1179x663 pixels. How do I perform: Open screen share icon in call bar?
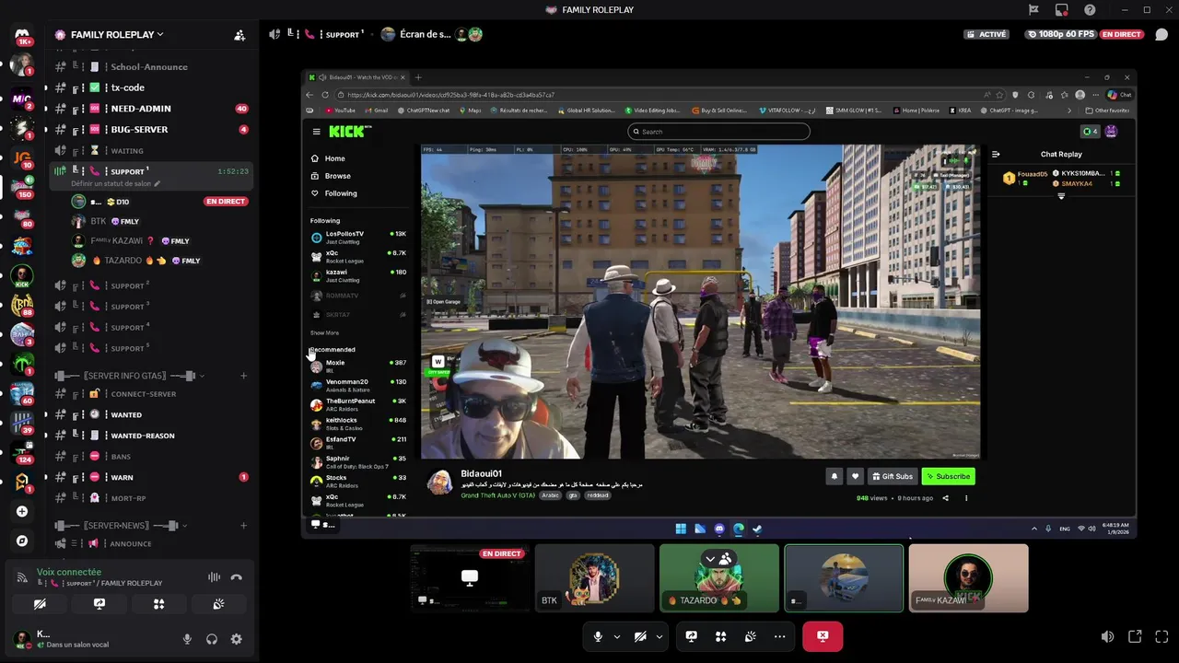pyautogui.click(x=691, y=636)
